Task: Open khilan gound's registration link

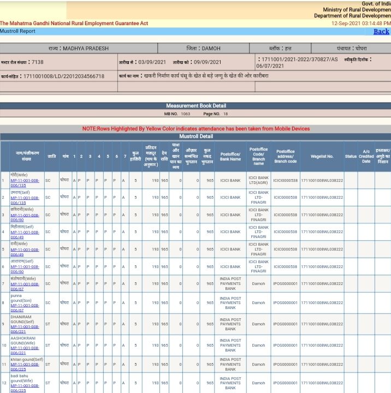Action: 25,367
